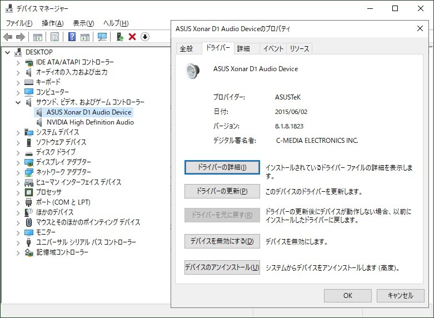Click the ヒューマン インターフェイス デバイス icon
This screenshot has width=434, height=318.
(x=29, y=182)
